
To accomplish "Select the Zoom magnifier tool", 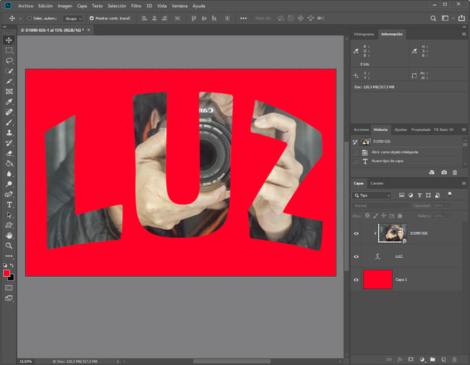I will pyautogui.click(x=9, y=246).
